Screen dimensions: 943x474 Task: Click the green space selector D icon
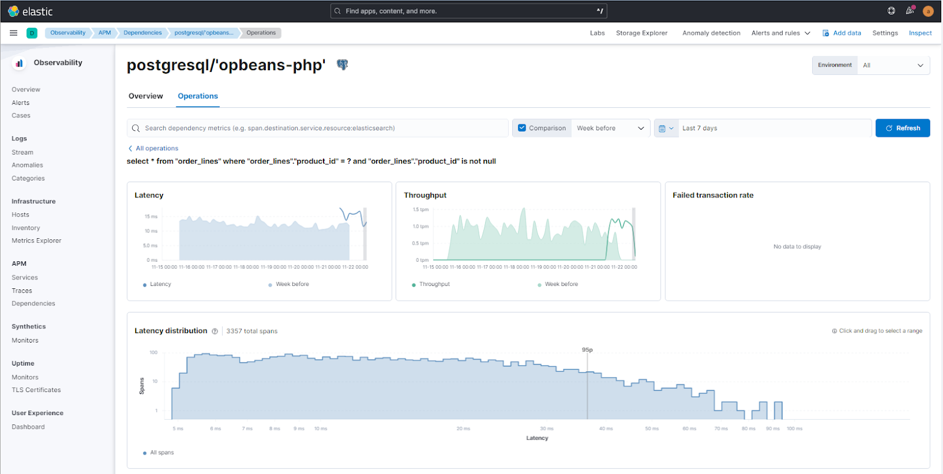[32, 33]
